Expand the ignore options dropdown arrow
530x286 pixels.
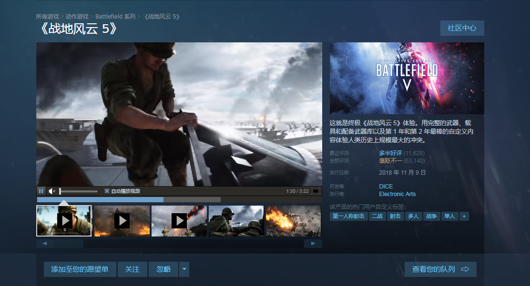click(x=184, y=269)
